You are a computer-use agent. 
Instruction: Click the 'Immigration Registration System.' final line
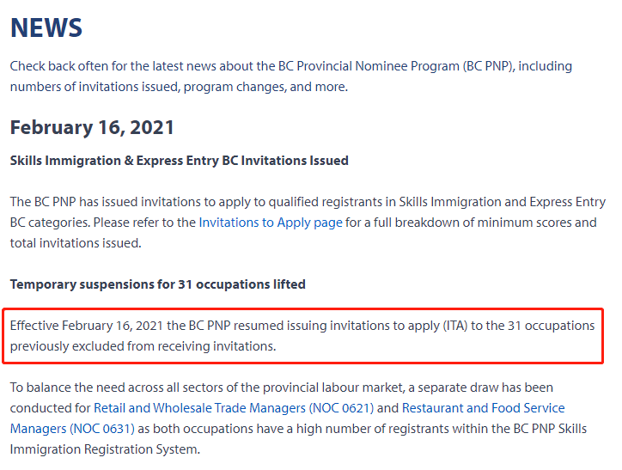(105, 449)
